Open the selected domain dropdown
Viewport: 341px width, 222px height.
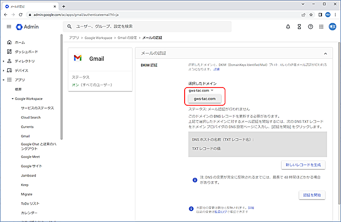pos(201,90)
